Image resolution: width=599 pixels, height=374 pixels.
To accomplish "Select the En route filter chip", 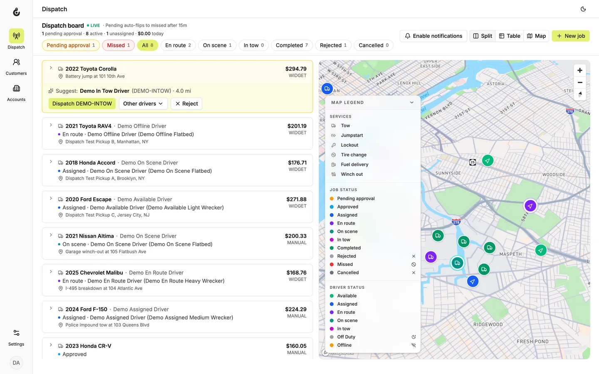I will point(178,45).
